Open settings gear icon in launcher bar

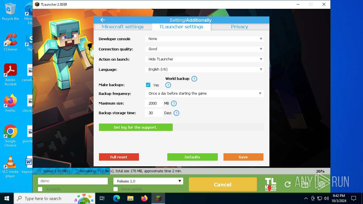(x=322, y=184)
